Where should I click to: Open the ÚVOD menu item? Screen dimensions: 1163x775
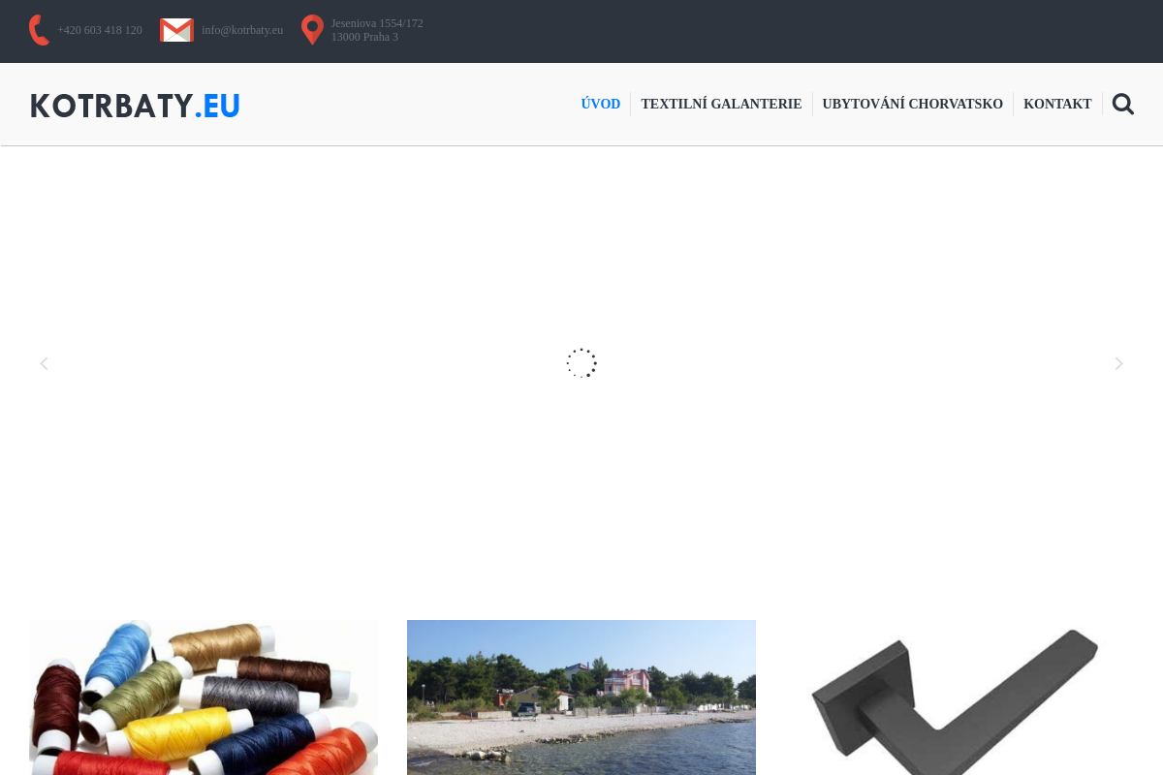(x=601, y=104)
